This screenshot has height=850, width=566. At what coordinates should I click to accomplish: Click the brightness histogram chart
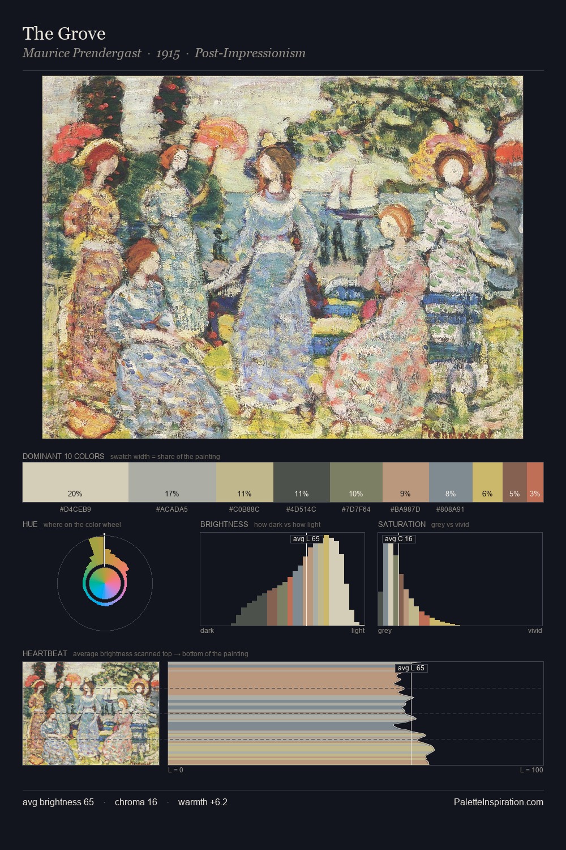(282, 579)
